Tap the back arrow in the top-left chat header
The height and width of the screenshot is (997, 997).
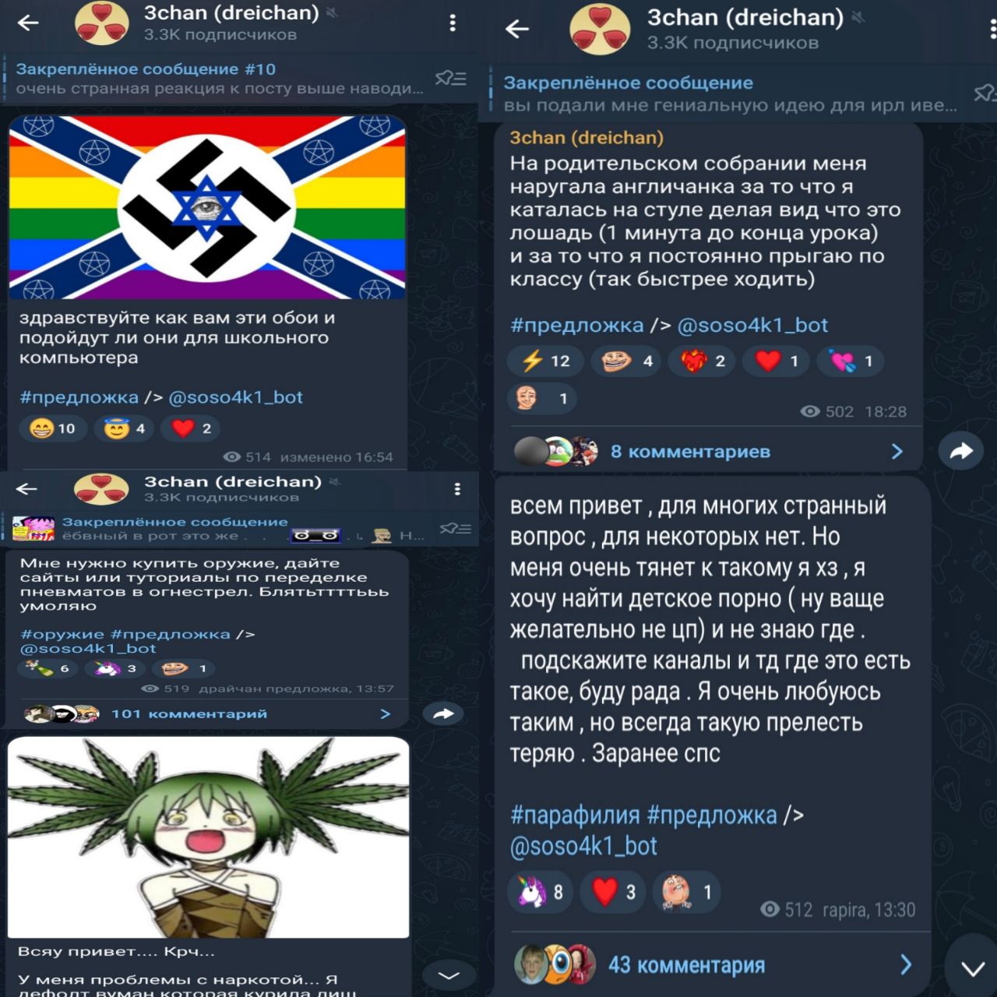tap(29, 23)
